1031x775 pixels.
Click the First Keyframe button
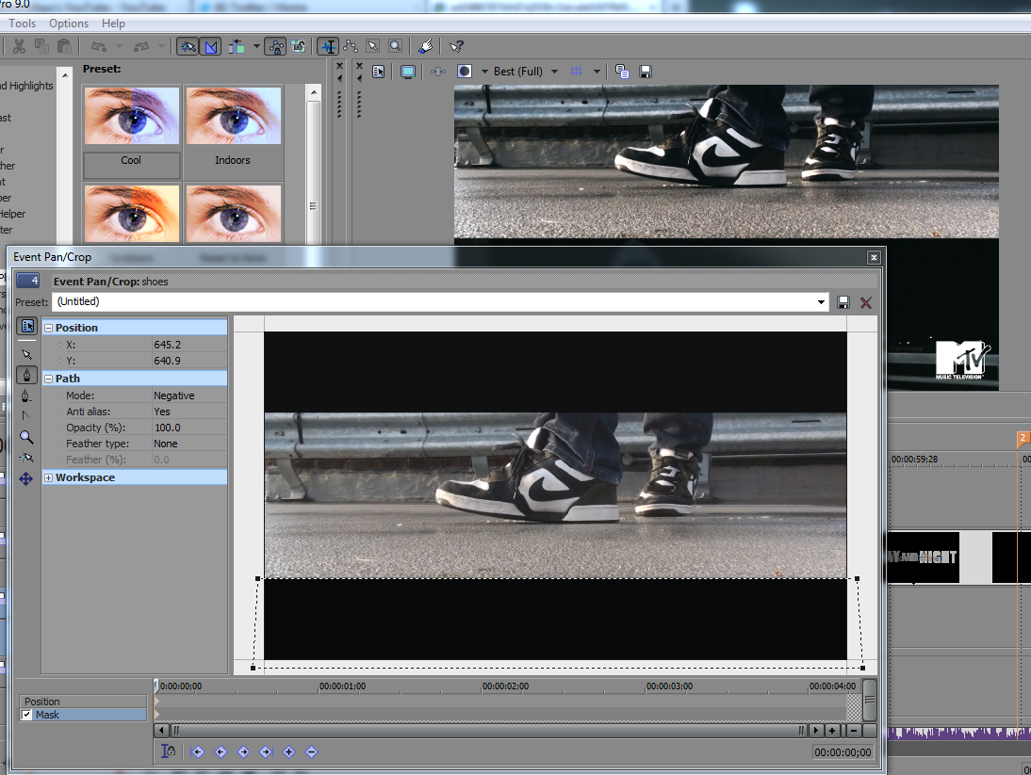pyautogui.click(x=198, y=752)
